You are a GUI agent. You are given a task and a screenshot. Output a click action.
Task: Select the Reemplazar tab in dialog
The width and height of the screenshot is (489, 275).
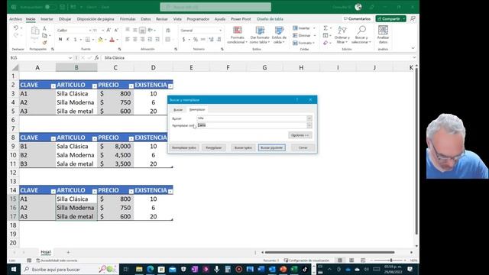point(197,109)
